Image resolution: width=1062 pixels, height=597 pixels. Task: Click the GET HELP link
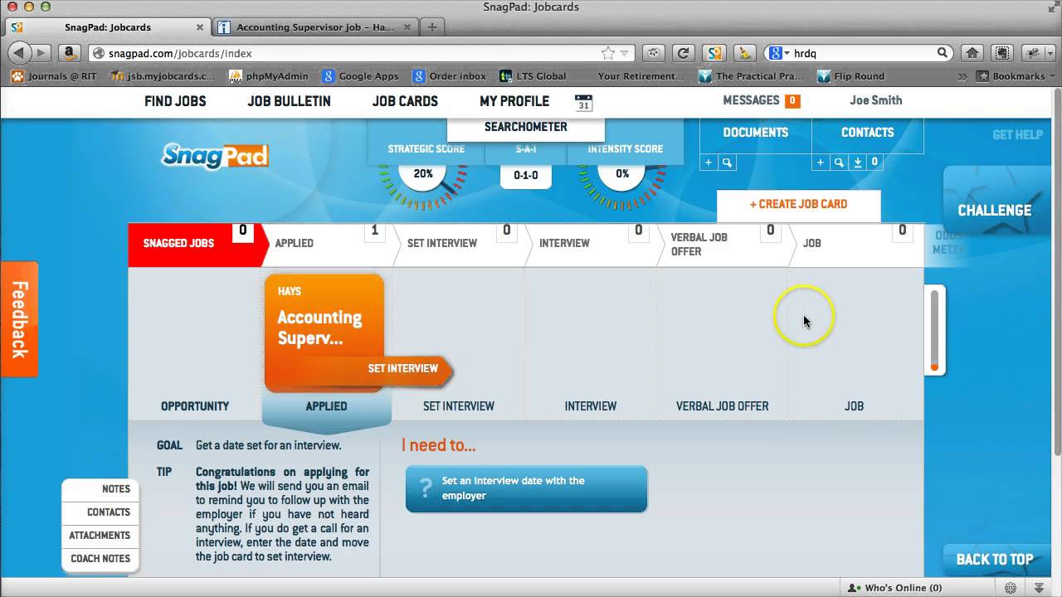(1017, 134)
